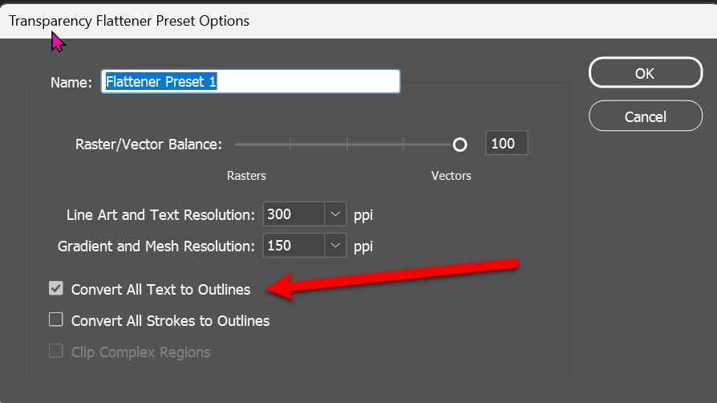Click the Raster/Vector Balance label text
Viewport: 717px width, 403px height.
148,145
